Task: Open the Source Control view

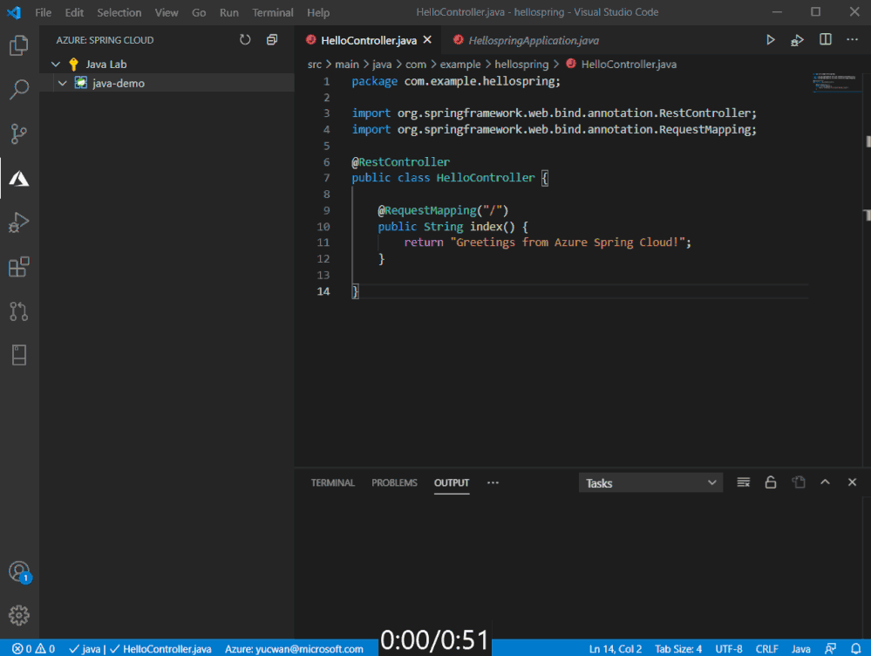Action: point(19,133)
